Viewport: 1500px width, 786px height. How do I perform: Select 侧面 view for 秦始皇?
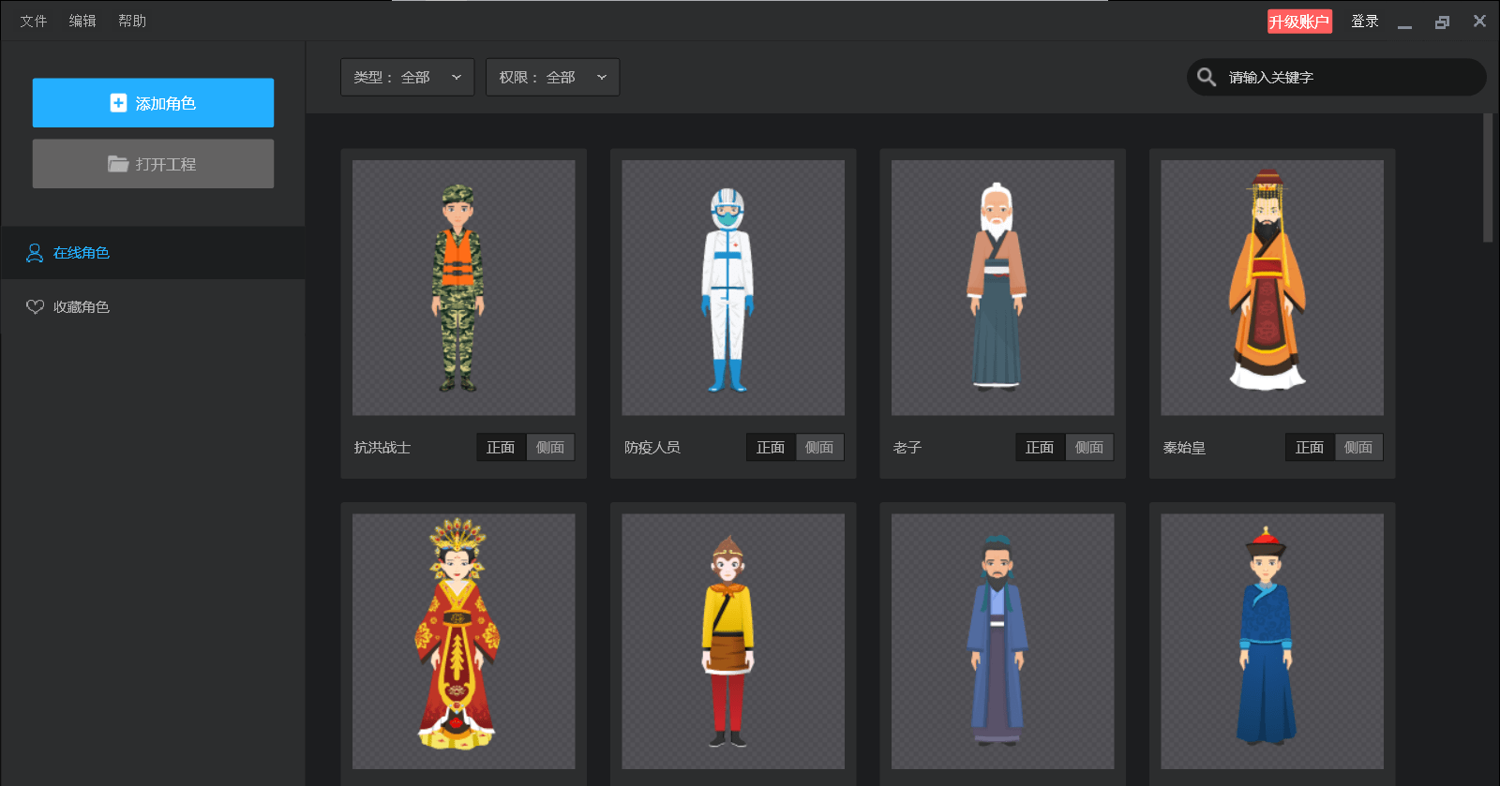1358,447
